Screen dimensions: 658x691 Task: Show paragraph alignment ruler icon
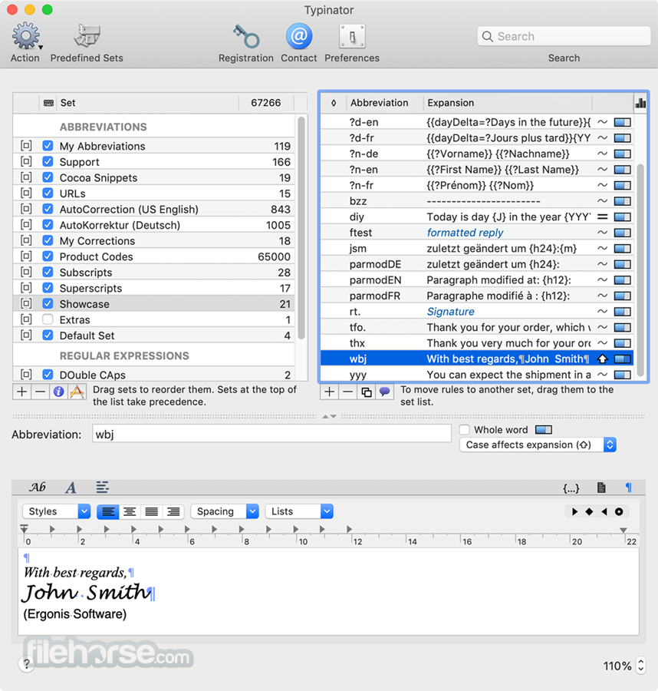click(102, 487)
